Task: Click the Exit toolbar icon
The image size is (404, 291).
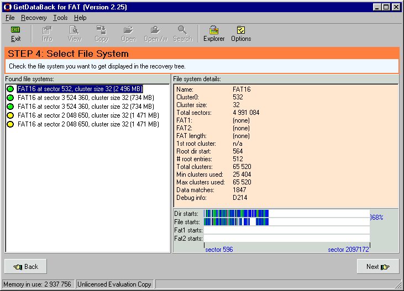Action: click(15, 34)
